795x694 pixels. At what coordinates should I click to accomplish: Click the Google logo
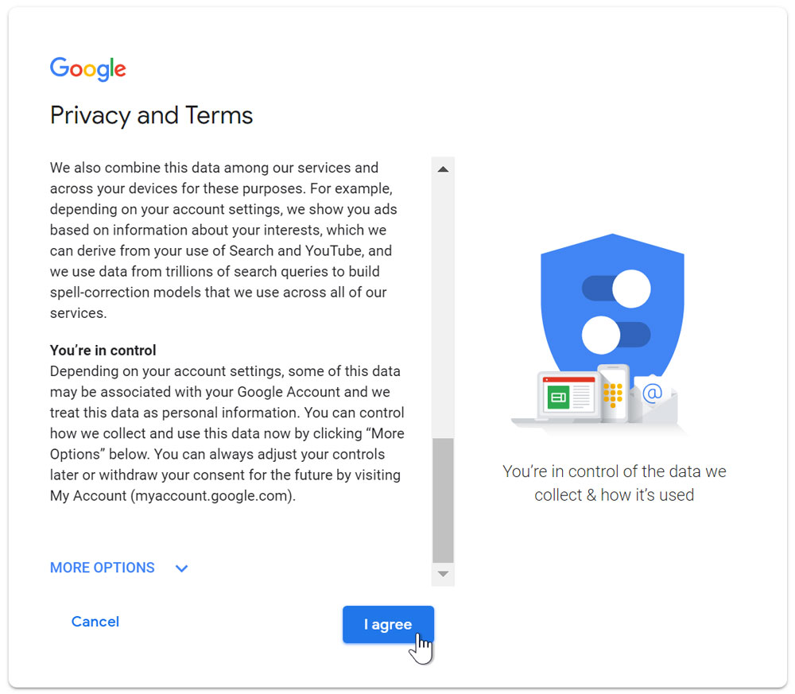click(87, 69)
